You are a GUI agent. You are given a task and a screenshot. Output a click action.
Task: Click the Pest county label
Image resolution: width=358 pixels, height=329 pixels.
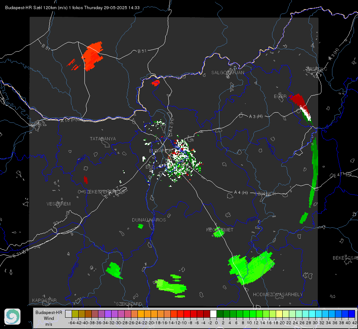click(251, 220)
